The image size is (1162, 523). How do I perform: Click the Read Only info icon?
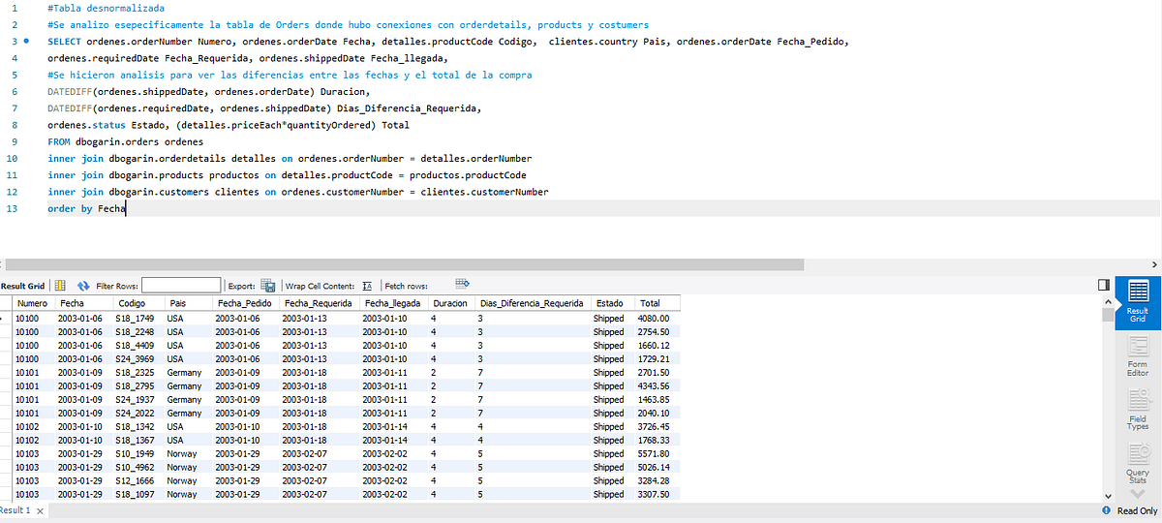pyautogui.click(x=1107, y=510)
